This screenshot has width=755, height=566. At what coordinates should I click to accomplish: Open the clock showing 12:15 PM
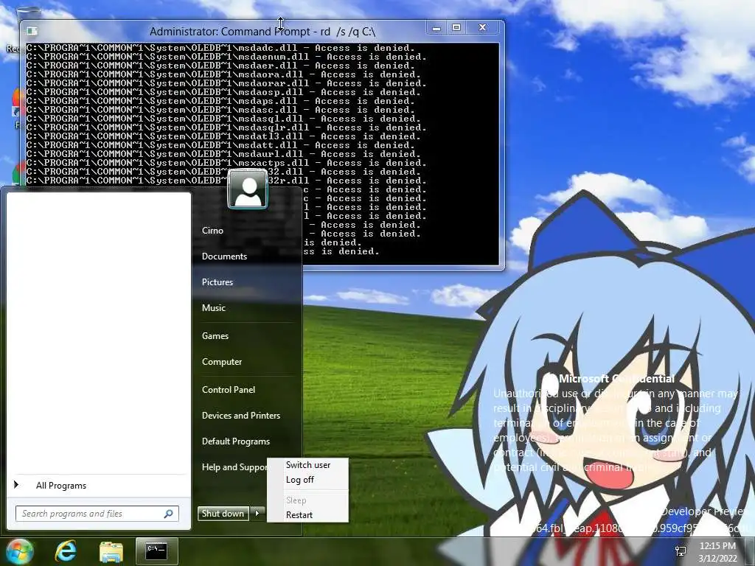click(x=717, y=546)
